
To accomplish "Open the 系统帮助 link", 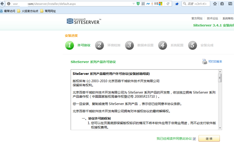I will point(228,18).
